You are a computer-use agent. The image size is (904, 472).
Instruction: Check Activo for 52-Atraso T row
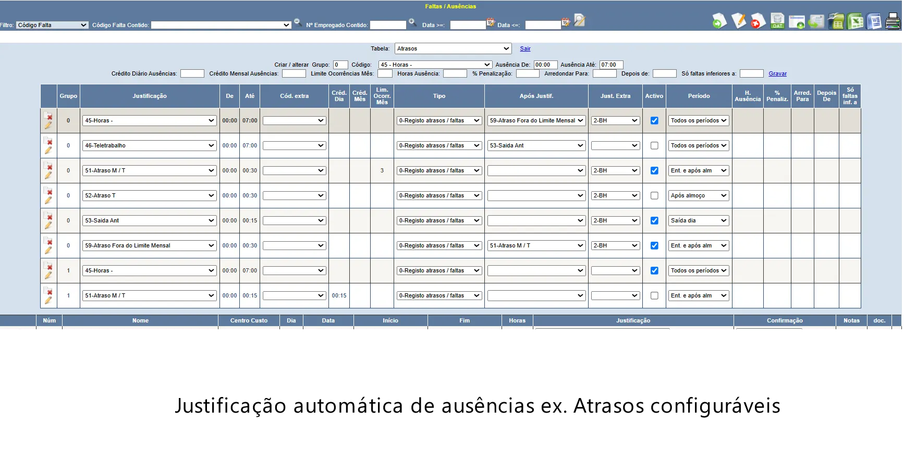pyautogui.click(x=654, y=195)
